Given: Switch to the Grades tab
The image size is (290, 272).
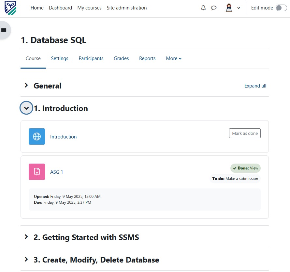Looking at the screenshot, I should pyautogui.click(x=121, y=58).
